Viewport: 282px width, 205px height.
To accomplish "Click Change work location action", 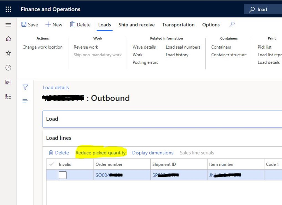I will [42, 47].
